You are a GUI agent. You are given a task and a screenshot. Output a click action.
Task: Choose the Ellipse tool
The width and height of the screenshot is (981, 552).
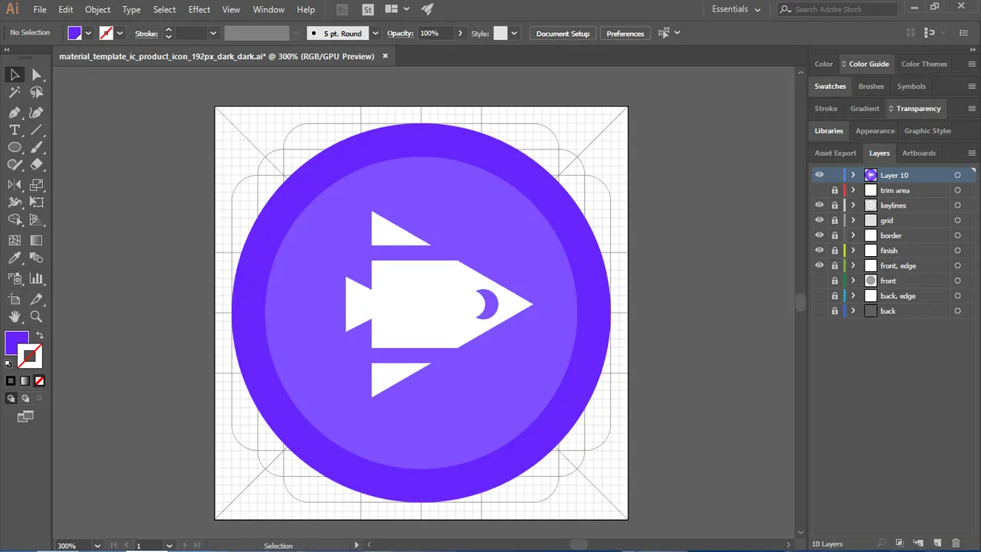click(15, 147)
